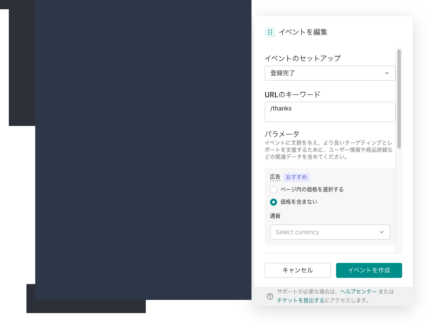
Task: Click the question mark help icon
Action: tap(269, 296)
